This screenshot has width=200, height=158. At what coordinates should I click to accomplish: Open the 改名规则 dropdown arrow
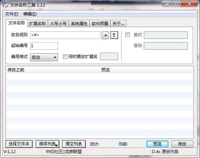point(105,35)
